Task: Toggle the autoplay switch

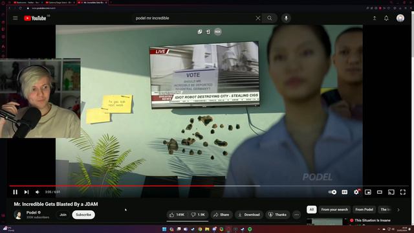Action: coord(332,192)
